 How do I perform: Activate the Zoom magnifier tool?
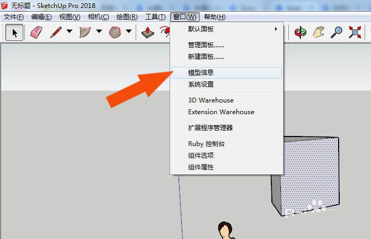[337, 32]
